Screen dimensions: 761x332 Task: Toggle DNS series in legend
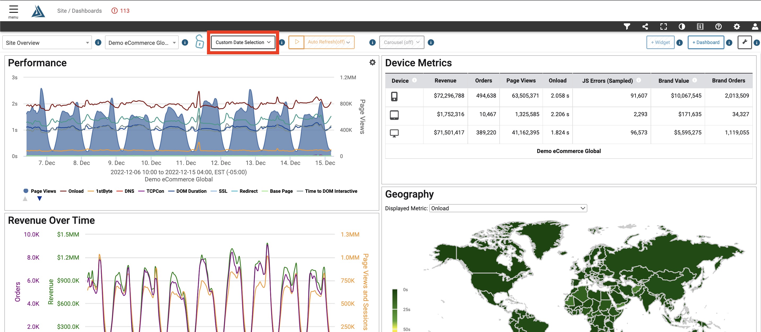point(125,191)
